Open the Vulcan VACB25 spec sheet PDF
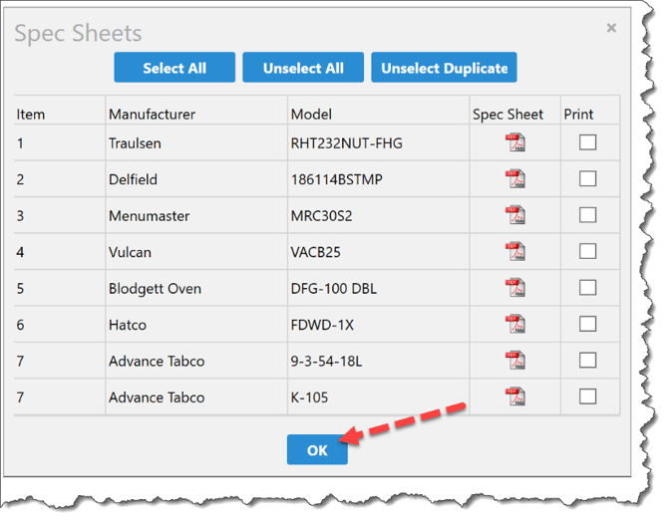Screen dimensions: 668x521 pyautogui.click(x=515, y=252)
